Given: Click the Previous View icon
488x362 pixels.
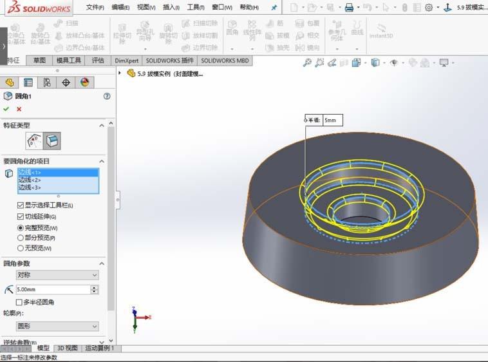Looking at the screenshot, I should coord(332,62).
